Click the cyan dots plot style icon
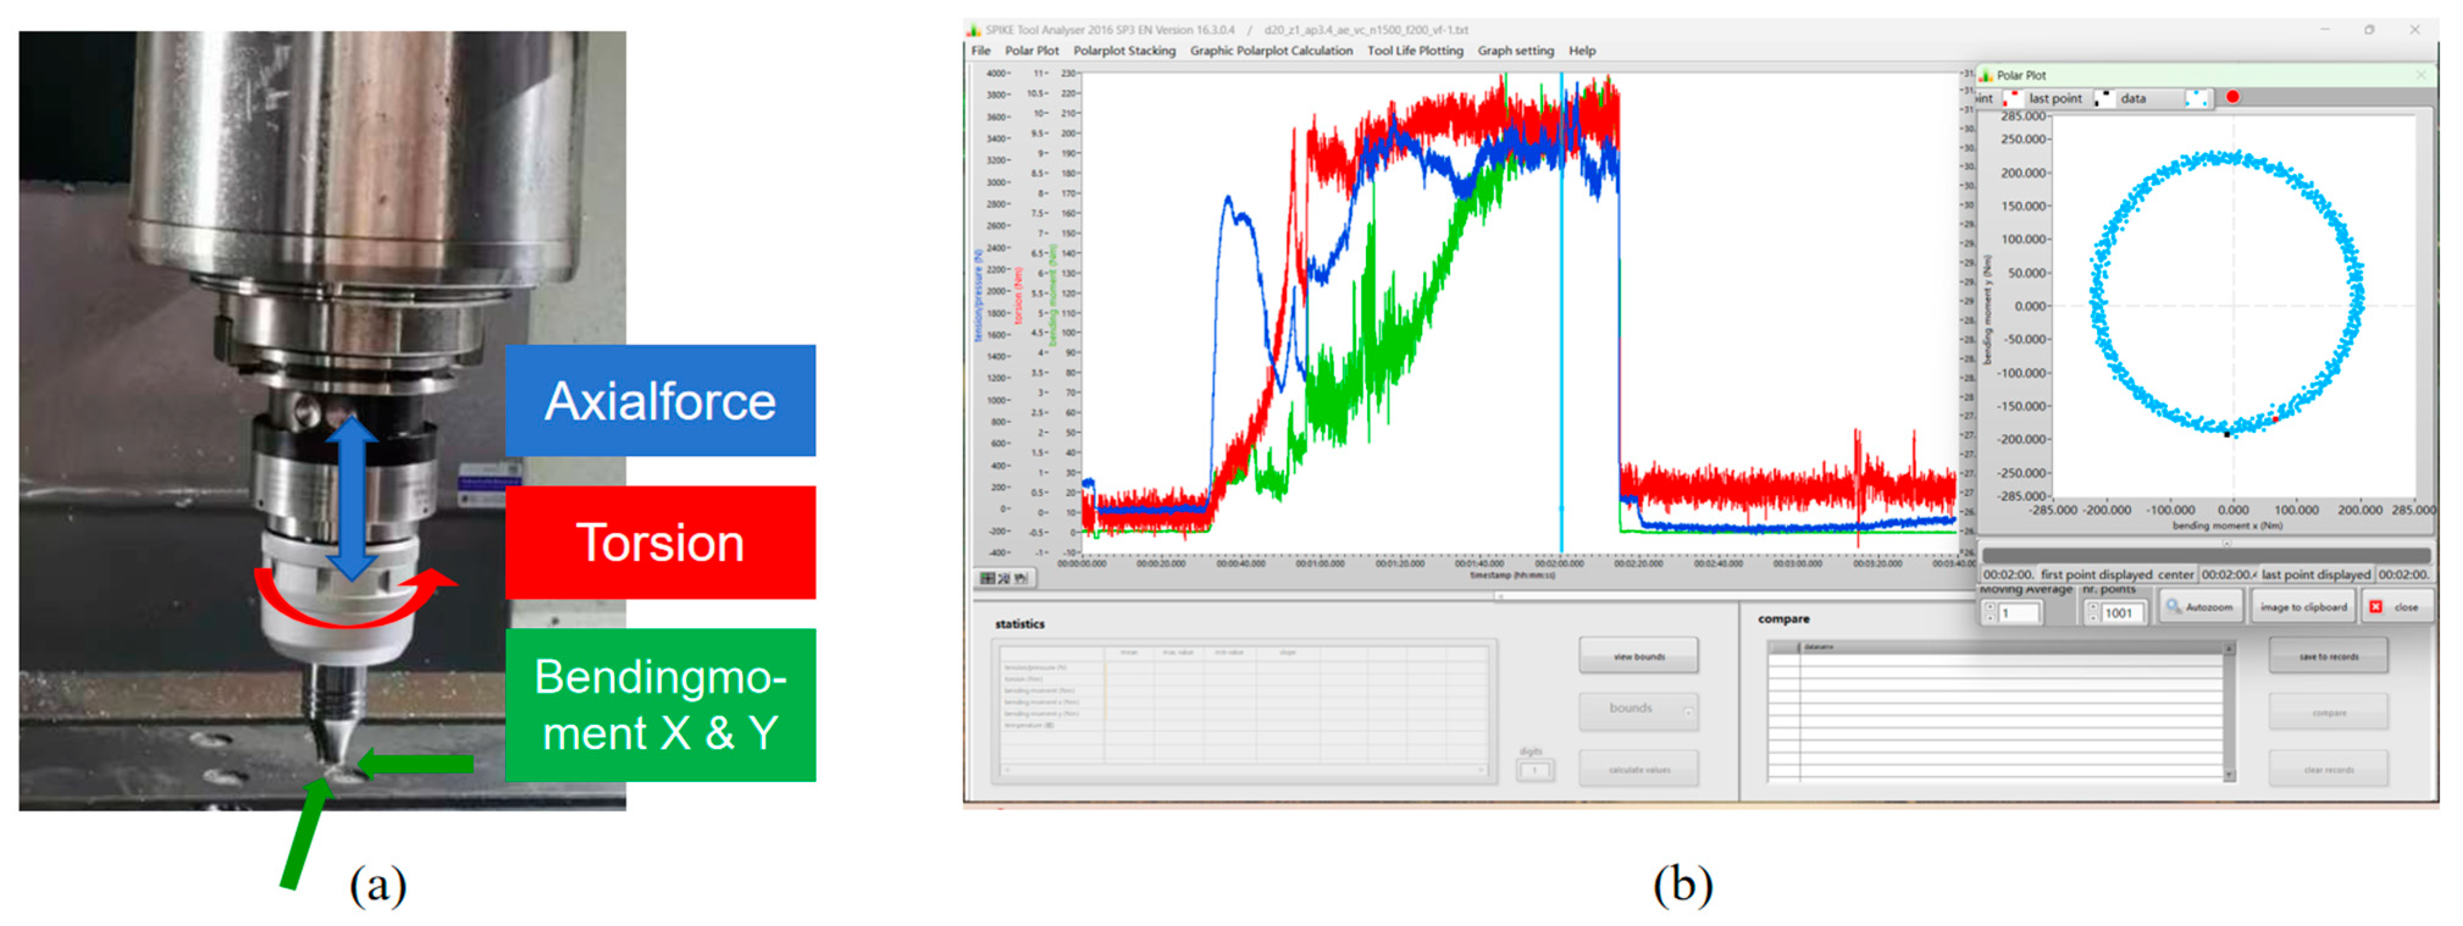Screen dimensions: 2463x926 pyautogui.click(x=2197, y=98)
